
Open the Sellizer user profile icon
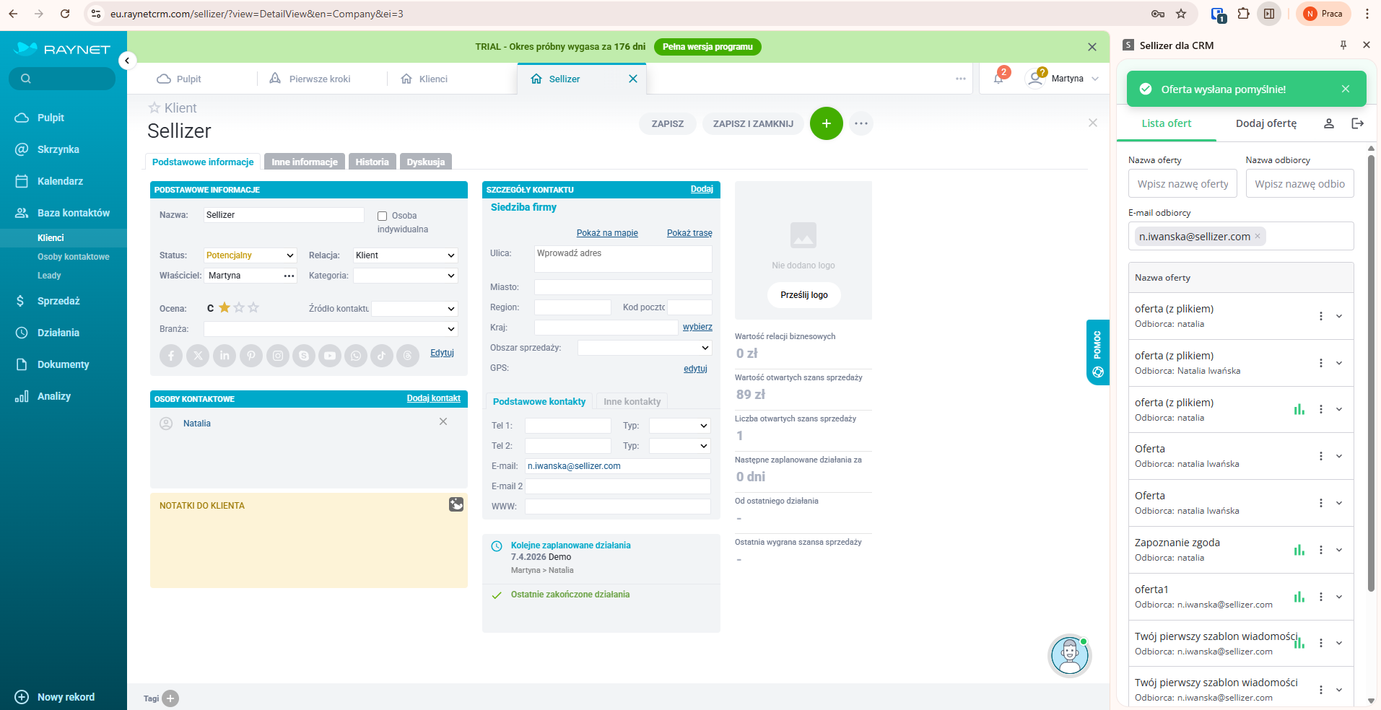[1328, 123]
